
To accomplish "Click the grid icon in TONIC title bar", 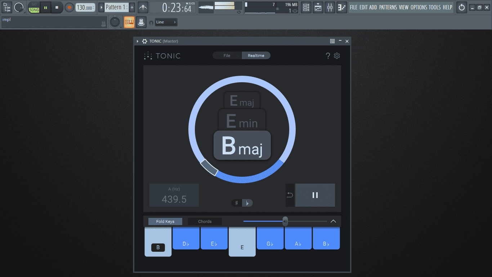I will (x=332, y=41).
